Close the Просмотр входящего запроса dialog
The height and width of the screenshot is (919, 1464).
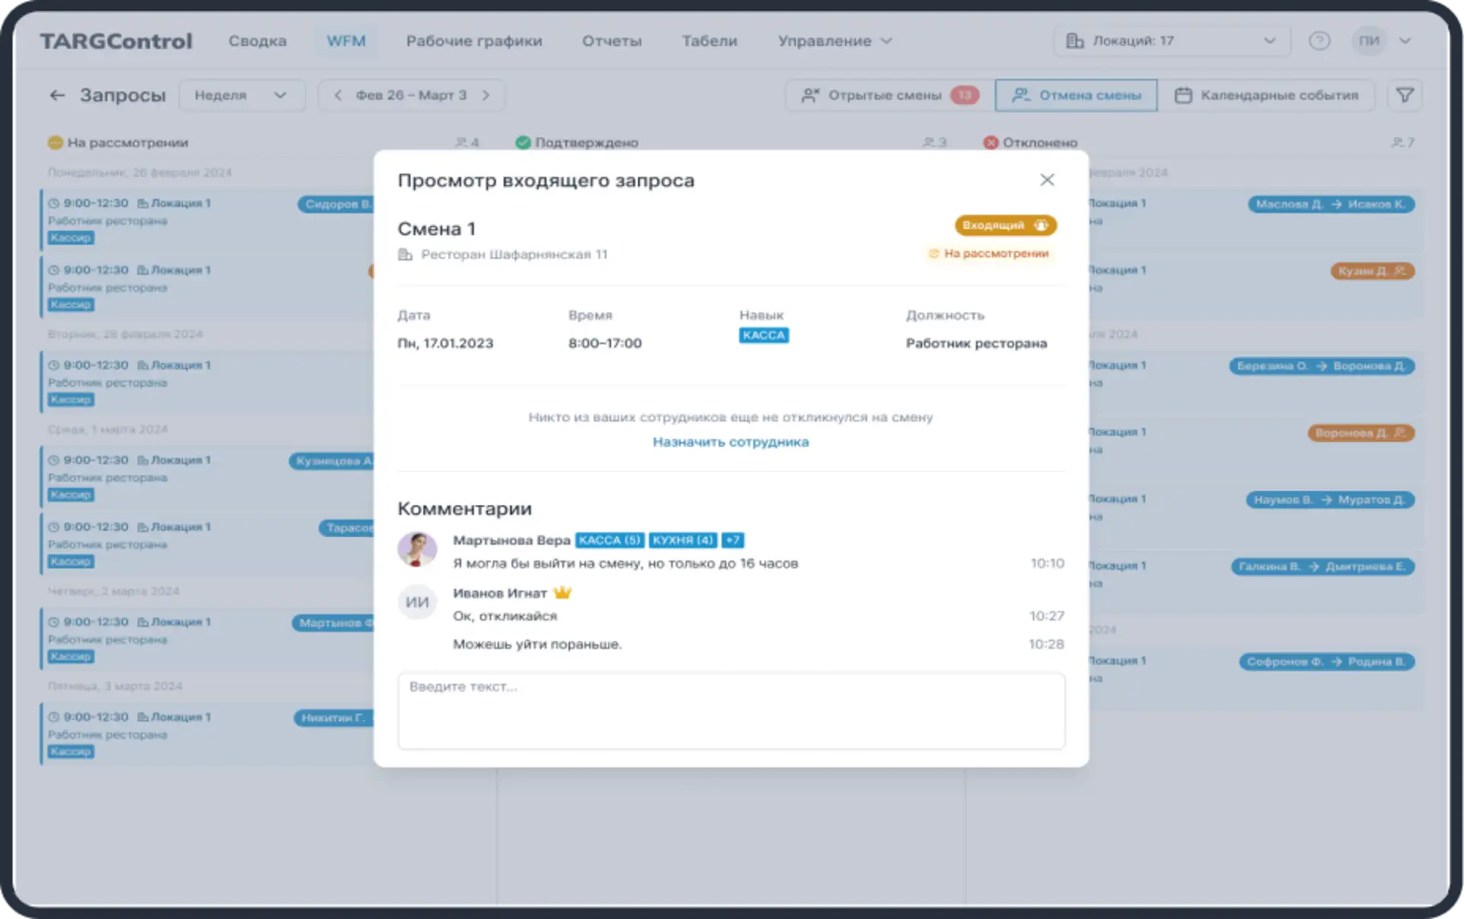click(1047, 180)
